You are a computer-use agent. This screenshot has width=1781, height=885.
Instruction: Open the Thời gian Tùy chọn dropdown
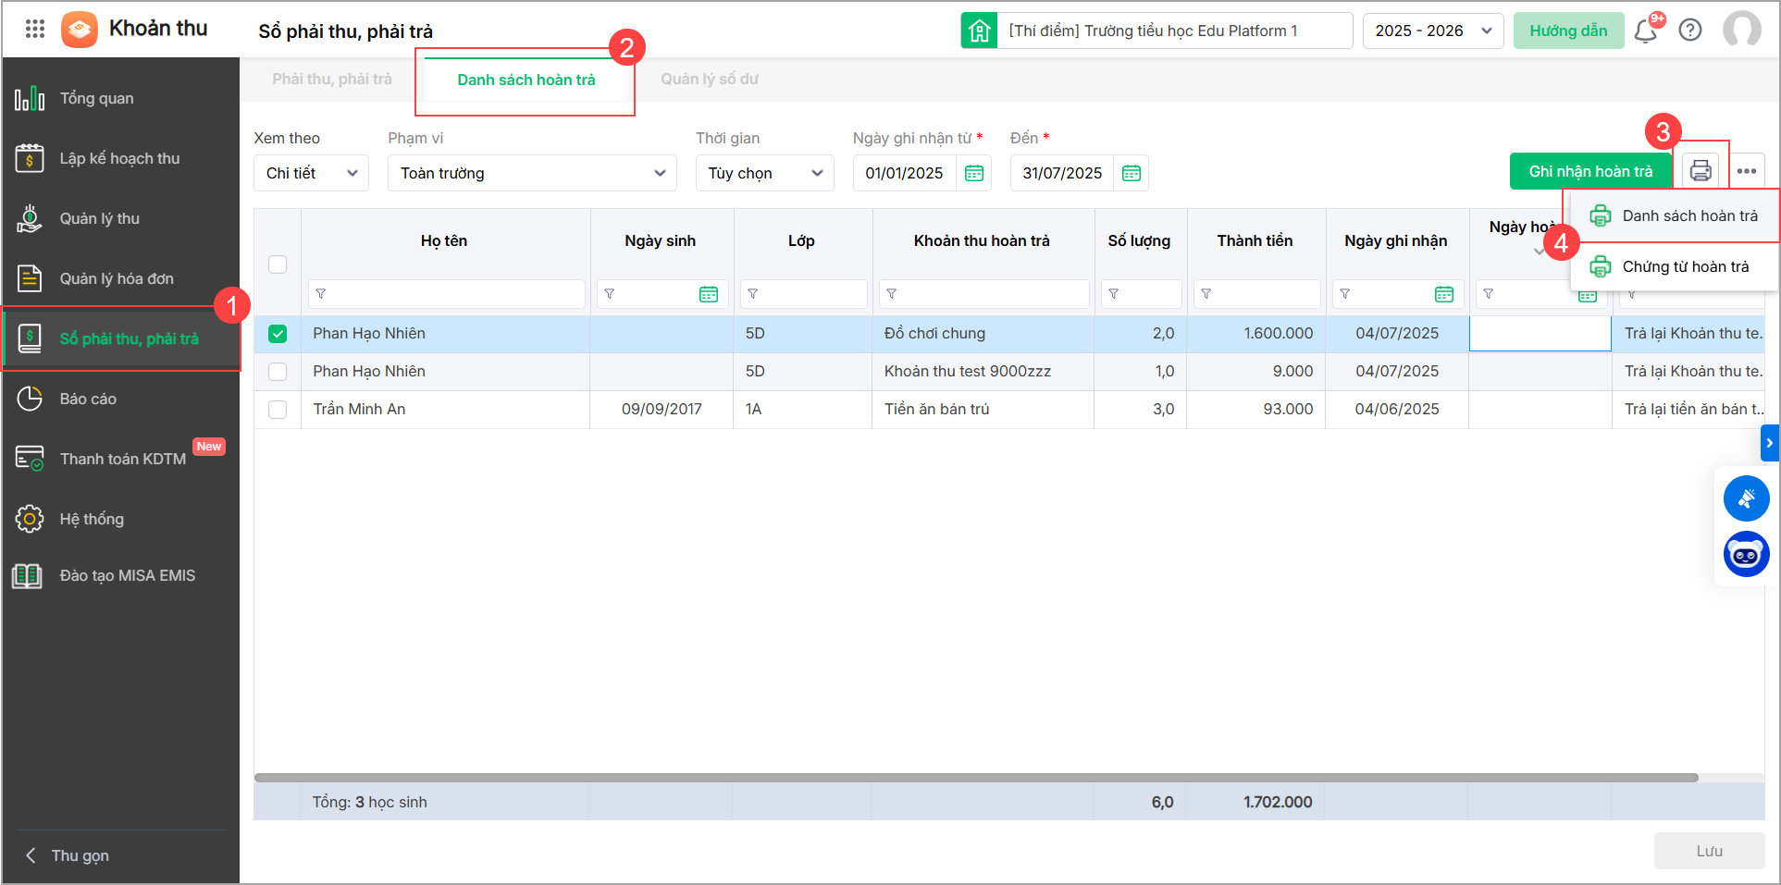(x=765, y=173)
